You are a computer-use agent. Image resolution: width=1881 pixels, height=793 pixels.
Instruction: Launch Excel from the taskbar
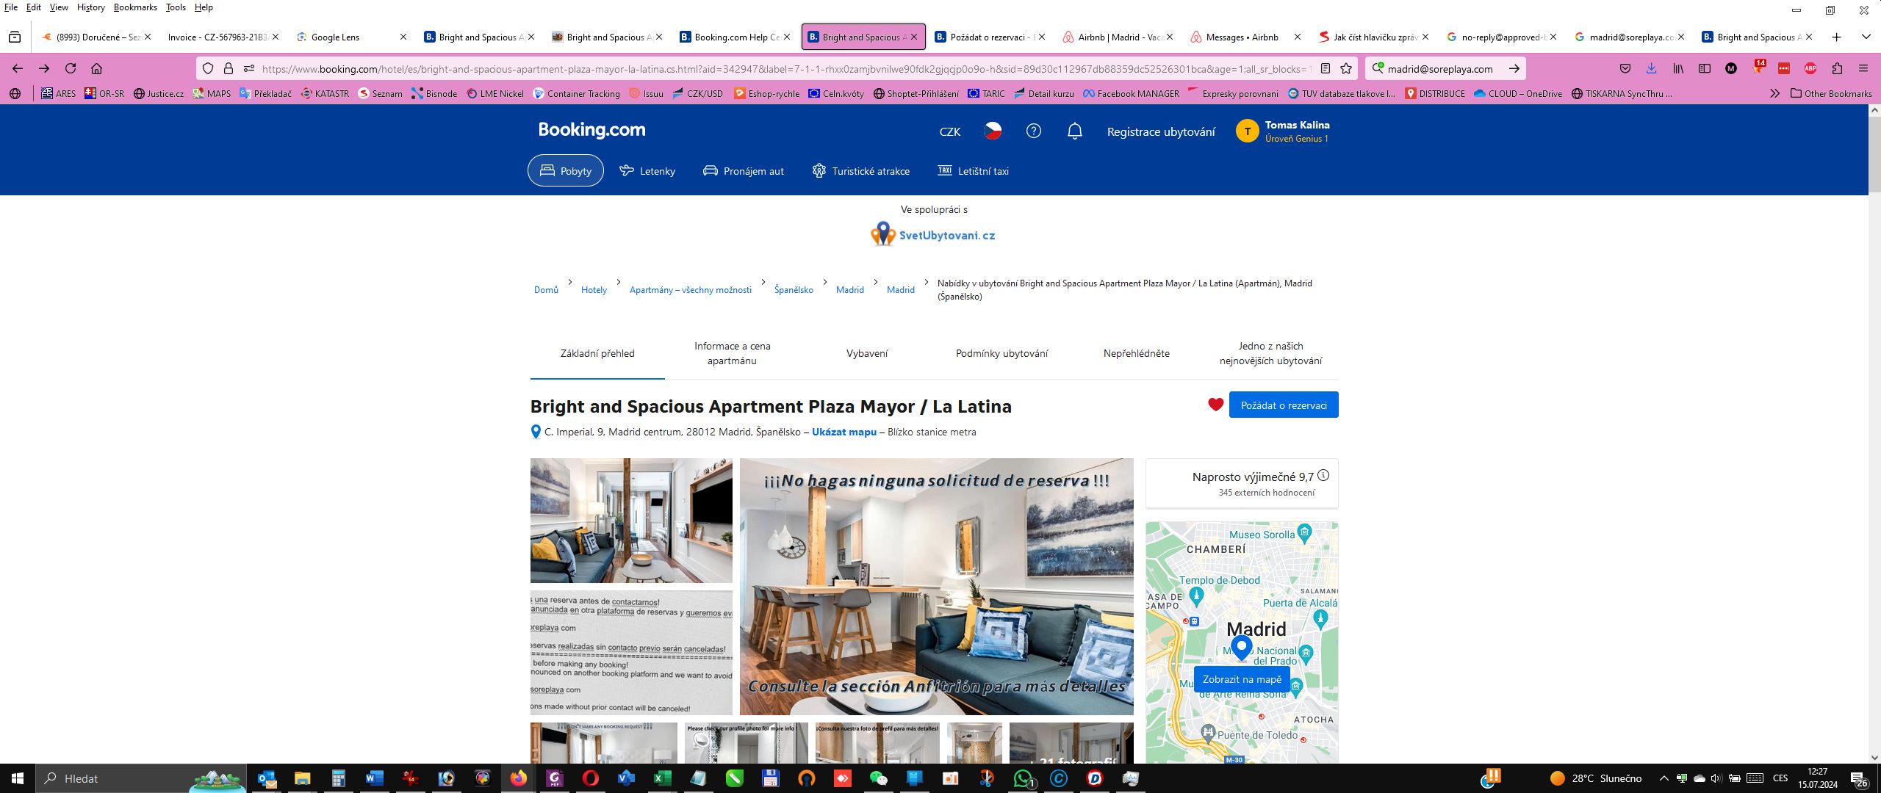pyautogui.click(x=662, y=779)
